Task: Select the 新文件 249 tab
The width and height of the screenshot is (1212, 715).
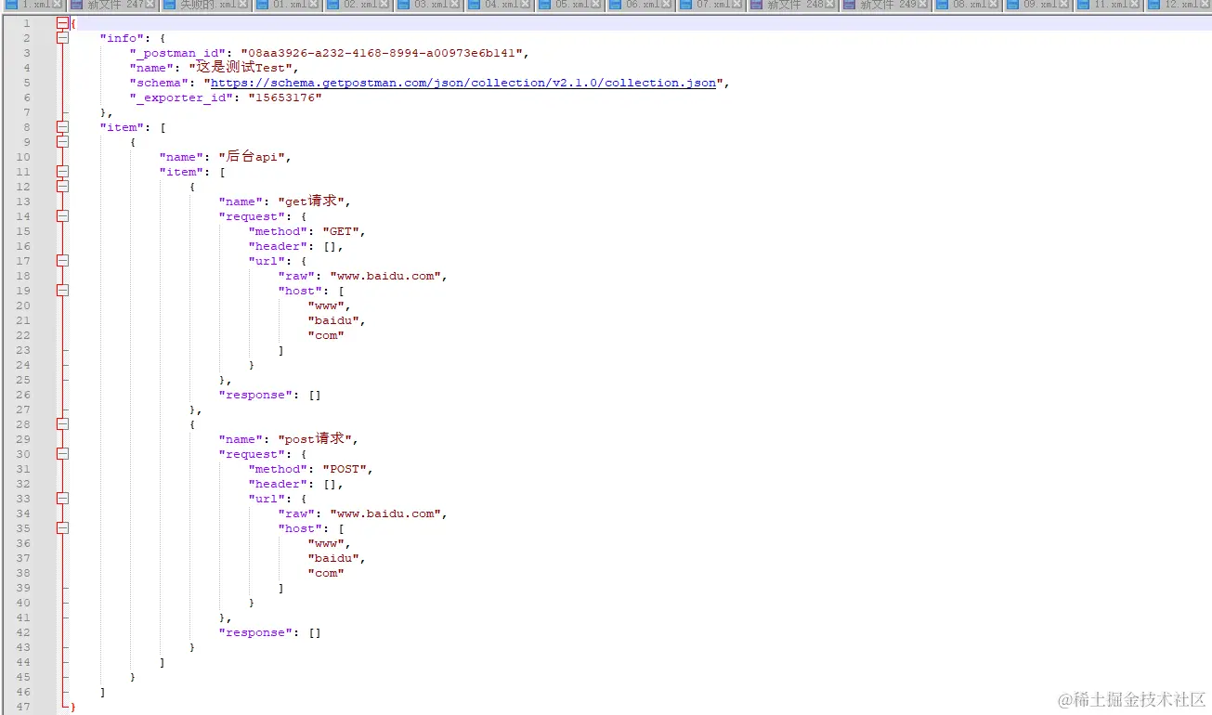Action: point(887,5)
